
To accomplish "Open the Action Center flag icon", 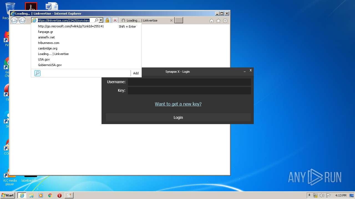I will [329, 195].
